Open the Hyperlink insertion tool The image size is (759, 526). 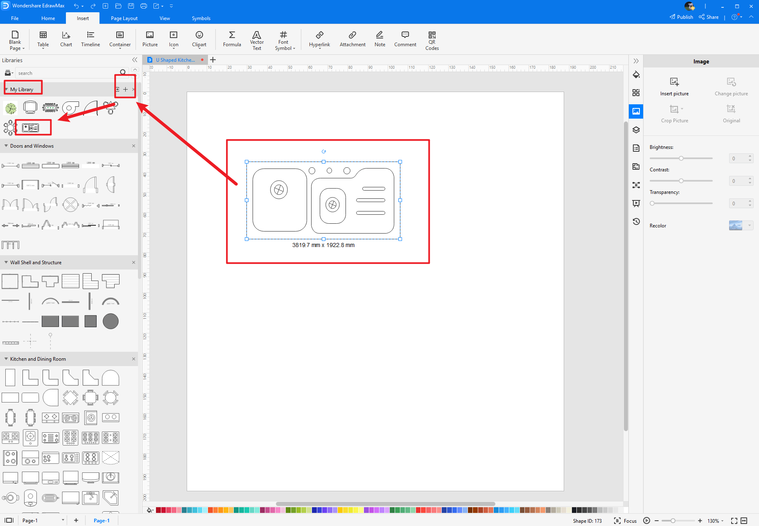319,39
